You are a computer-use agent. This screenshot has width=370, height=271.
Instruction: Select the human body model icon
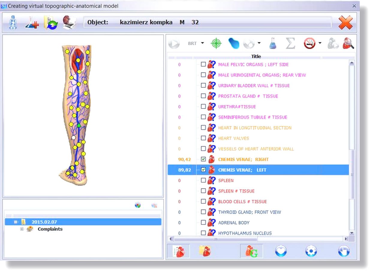(12, 22)
